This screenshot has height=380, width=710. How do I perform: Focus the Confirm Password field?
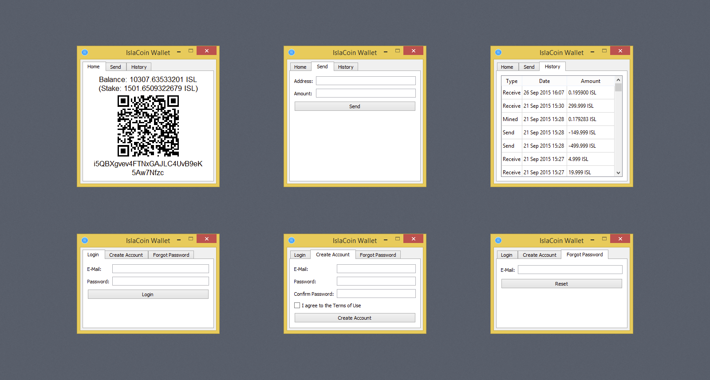click(x=376, y=294)
